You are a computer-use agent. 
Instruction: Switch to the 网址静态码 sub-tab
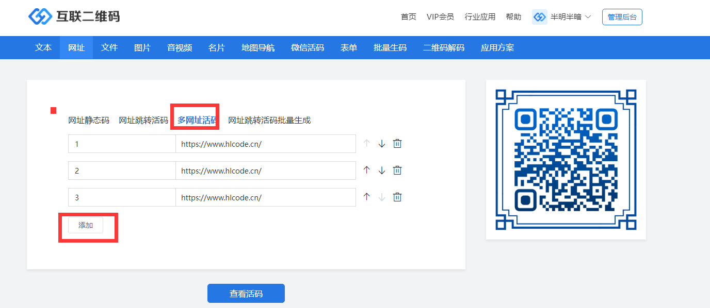point(89,121)
